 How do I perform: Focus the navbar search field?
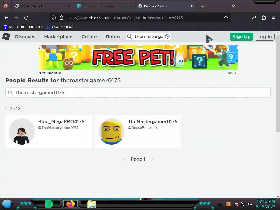(149, 36)
